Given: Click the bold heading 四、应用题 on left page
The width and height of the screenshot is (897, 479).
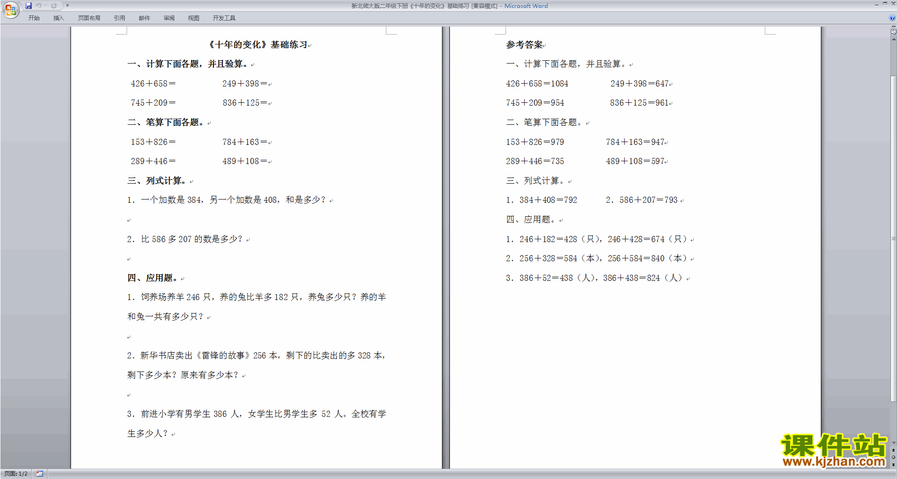Looking at the screenshot, I should 153,278.
